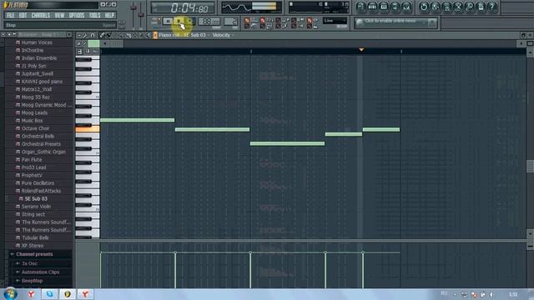Select XP Stereo in browser
This screenshot has height=300, width=534.
click(x=32, y=246)
